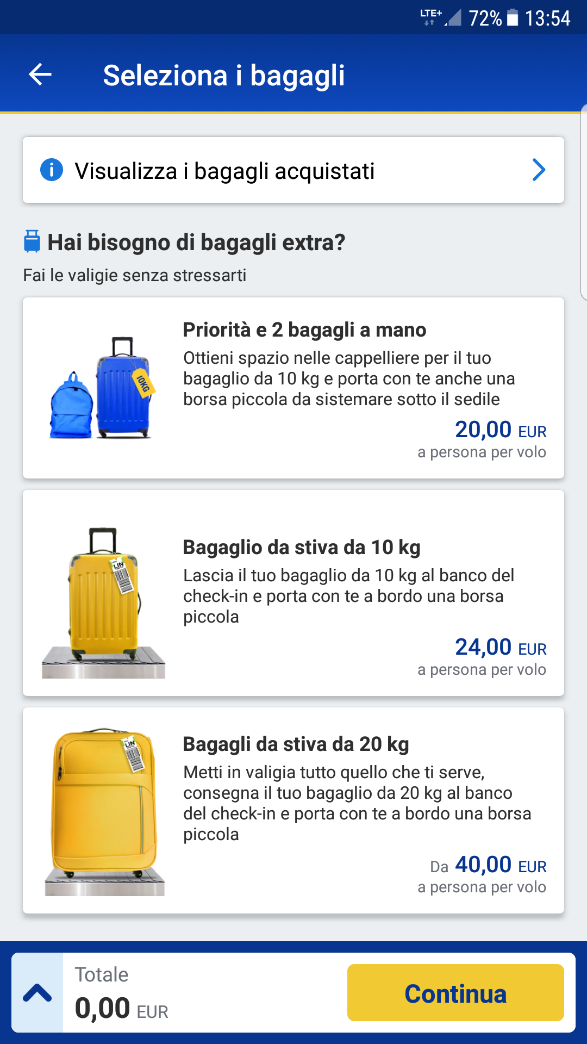Screen dimensions: 587x1044
Task: Tap the LTE+ signal indicator
Action: [x=431, y=17]
